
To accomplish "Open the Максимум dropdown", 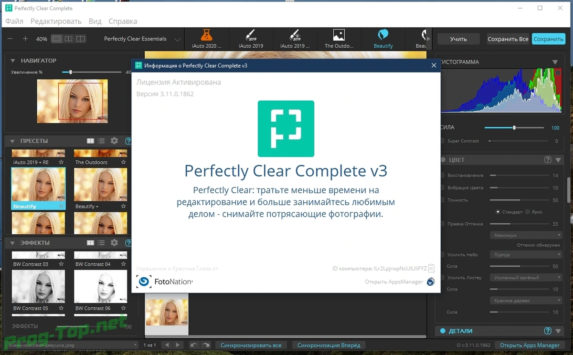I will tap(526, 235).
